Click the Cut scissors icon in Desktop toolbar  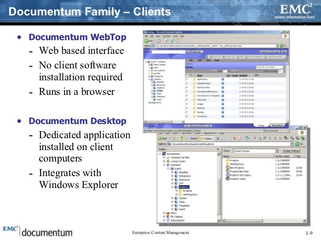point(218,139)
